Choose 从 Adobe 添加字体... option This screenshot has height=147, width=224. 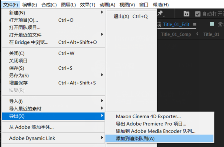[53, 127]
